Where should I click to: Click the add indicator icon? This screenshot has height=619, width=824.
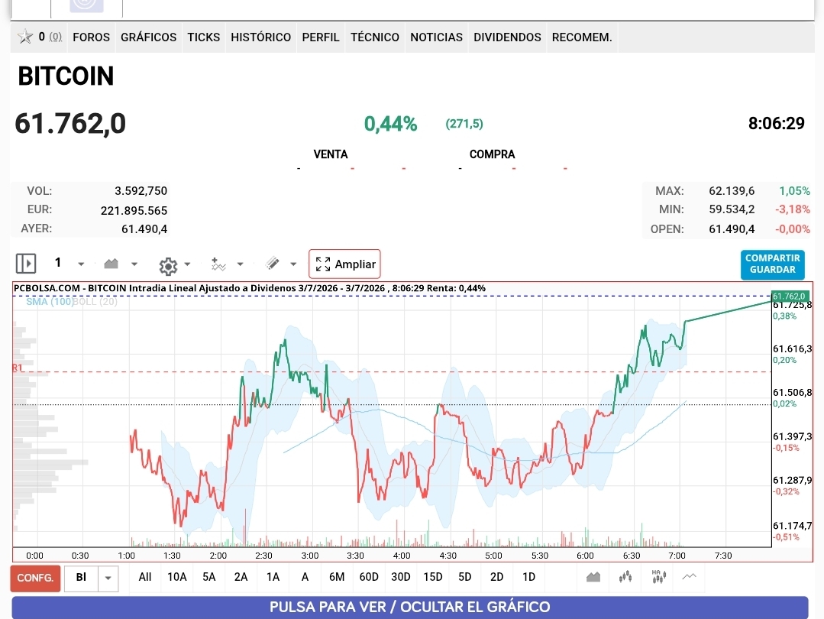coord(218,264)
